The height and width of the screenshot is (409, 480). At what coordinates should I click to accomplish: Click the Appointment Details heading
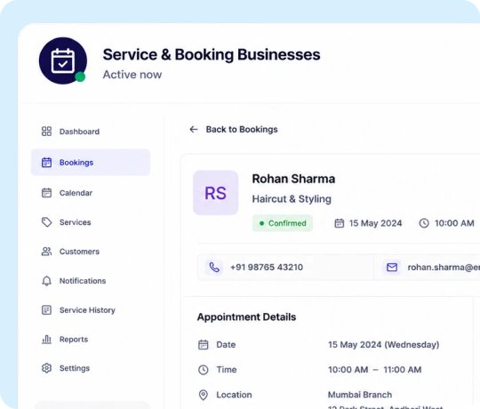click(x=246, y=317)
